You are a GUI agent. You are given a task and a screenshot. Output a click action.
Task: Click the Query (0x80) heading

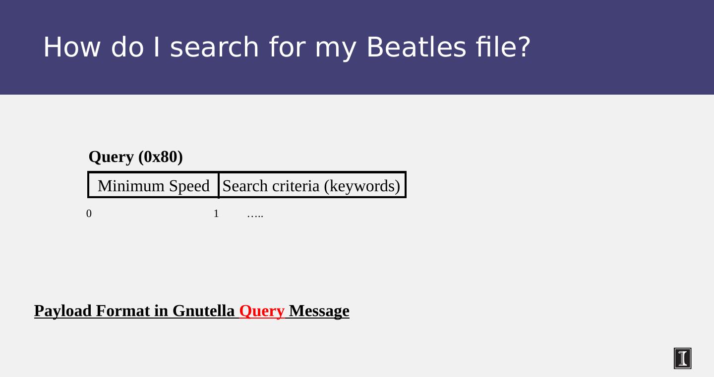(135, 157)
